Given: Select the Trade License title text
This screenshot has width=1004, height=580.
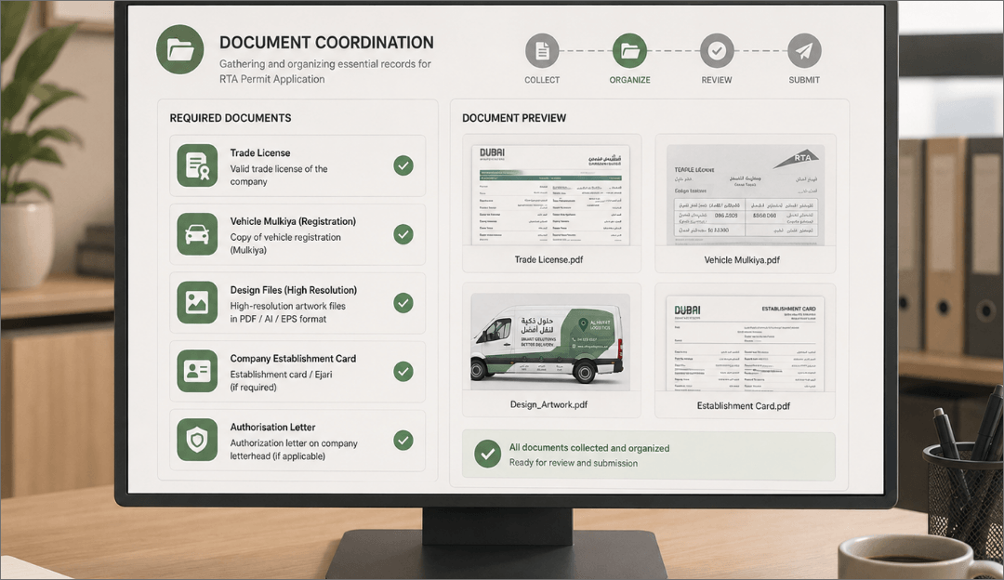Looking at the screenshot, I should coord(260,153).
